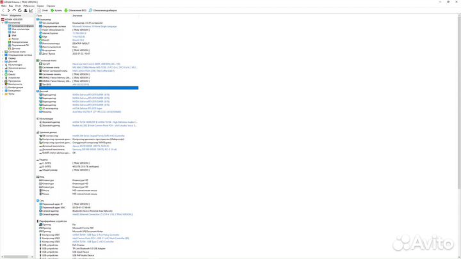Select Суммарная информация in the tree
This screenshot has width=461, height=259.
(20, 26)
